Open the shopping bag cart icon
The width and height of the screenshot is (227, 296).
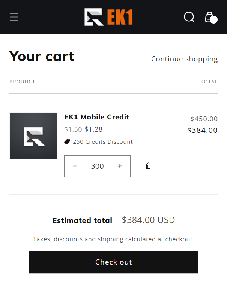[x=210, y=17]
